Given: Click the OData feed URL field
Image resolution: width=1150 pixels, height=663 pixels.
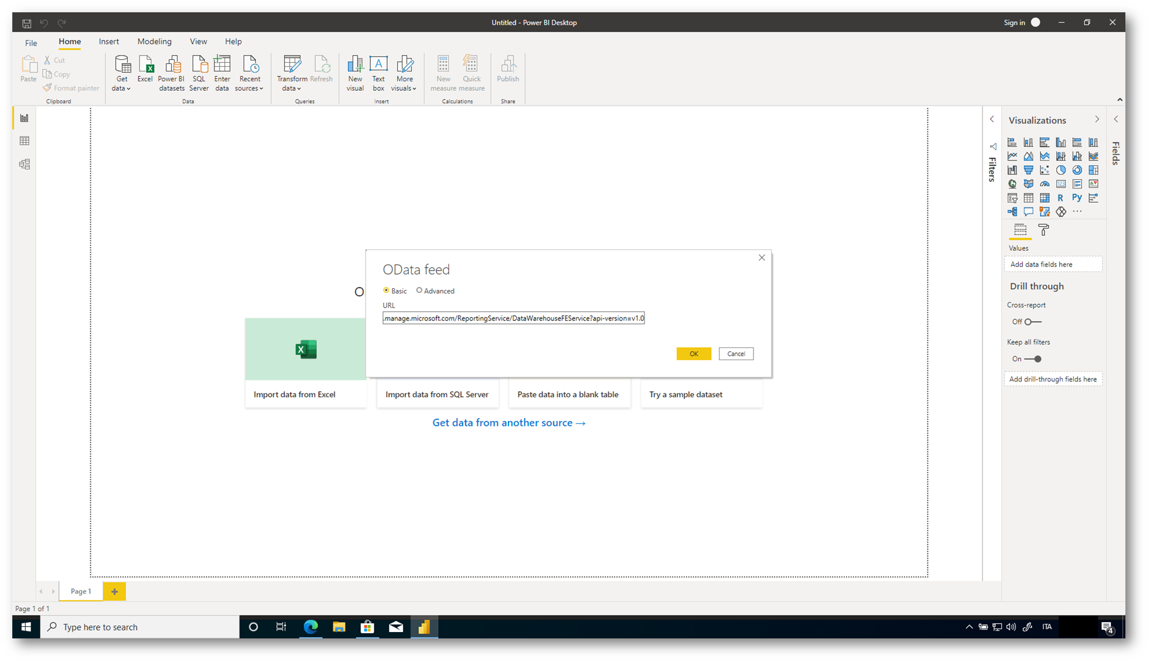Looking at the screenshot, I should (514, 318).
